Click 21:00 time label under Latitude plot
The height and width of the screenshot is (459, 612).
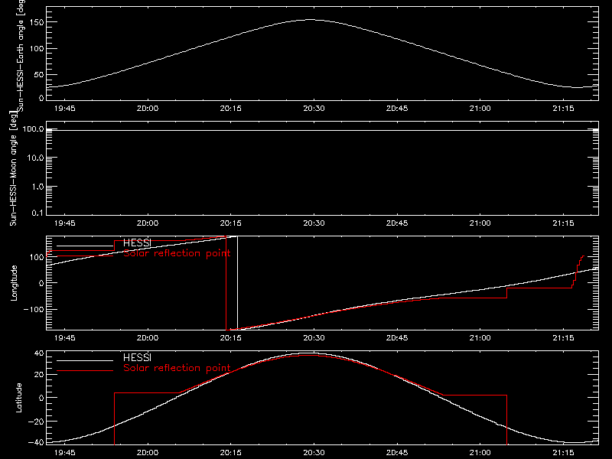(480, 453)
